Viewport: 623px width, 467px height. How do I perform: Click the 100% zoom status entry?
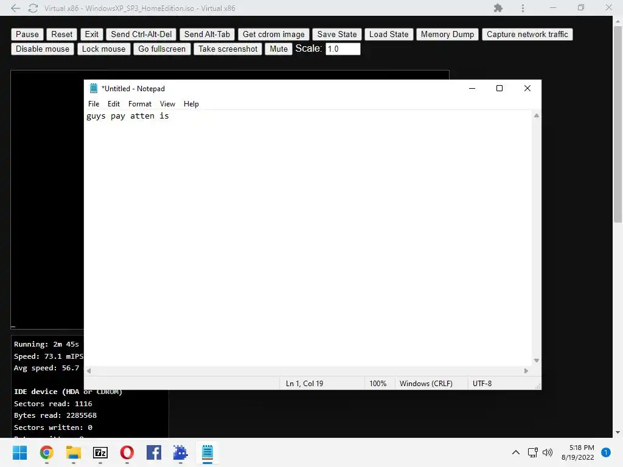[378, 384]
